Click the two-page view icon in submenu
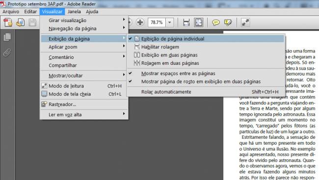The height and width of the screenshot is (180, 319). [137, 55]
